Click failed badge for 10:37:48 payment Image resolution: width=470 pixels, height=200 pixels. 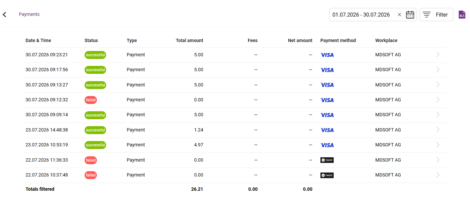tap(91, 175)
